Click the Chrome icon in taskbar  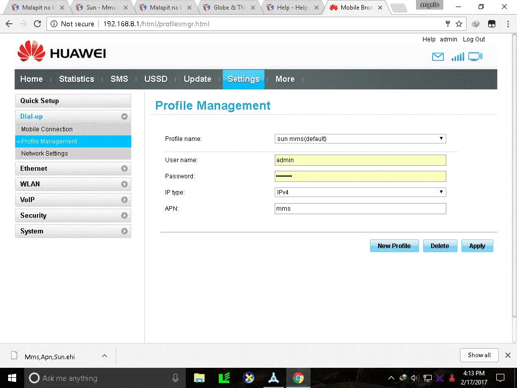298,378
